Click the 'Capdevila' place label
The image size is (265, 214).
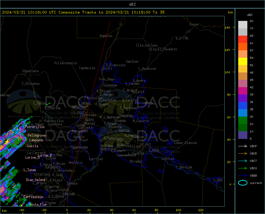coord(87,68)
